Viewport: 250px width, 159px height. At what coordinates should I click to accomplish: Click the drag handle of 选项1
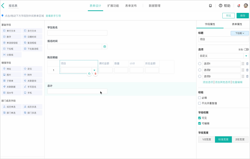(x=243, y=64)
